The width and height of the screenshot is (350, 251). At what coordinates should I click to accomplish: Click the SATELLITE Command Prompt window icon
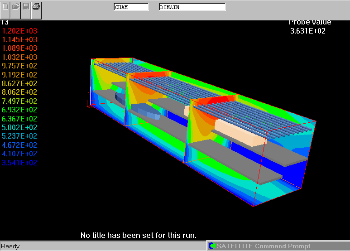(x=212, y=246)
